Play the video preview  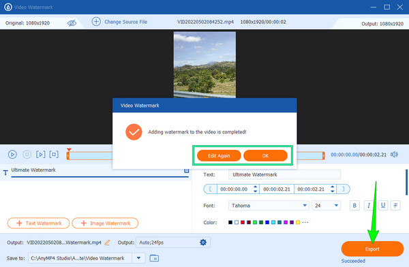12,155
